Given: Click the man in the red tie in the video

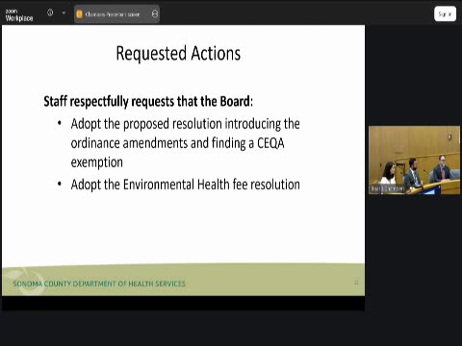Looking at the screenshot, I should (442, 169).
